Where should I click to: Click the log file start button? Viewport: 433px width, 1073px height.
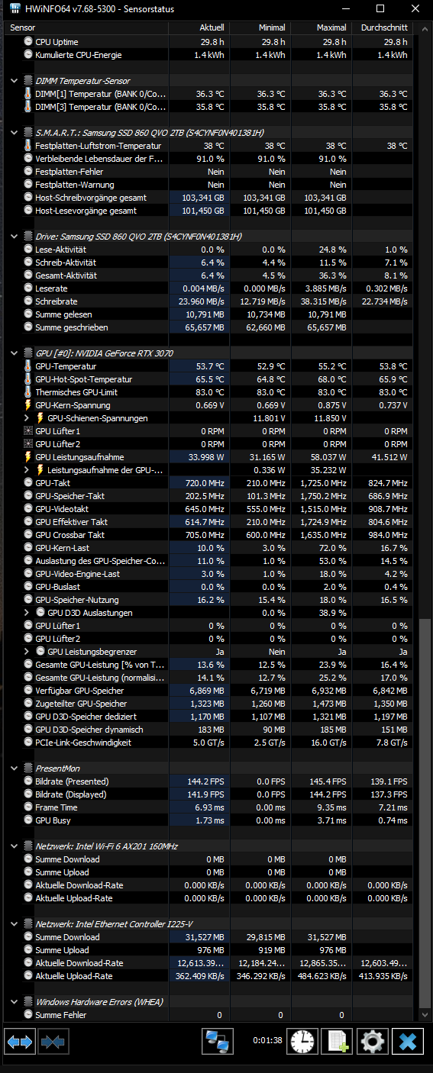tap(337, 1041)
